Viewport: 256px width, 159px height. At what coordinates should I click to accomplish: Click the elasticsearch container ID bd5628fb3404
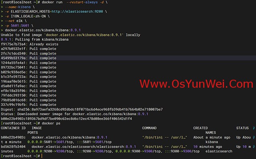(x=13, y=147)
